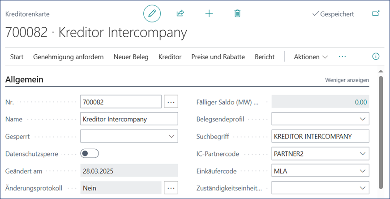Open card in new window icon
The height and width of the screenshot is (199, 390).
[376, 13]
